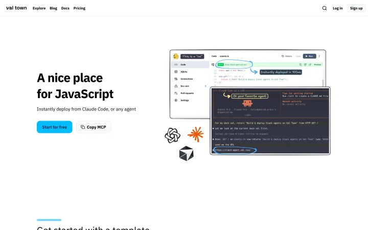
Task: Click the events.ts breadcrumb in the illustration
Action: [224, 56]
